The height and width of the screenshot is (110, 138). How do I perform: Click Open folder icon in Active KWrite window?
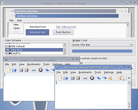pyautogui.click(x=66, y=78)
